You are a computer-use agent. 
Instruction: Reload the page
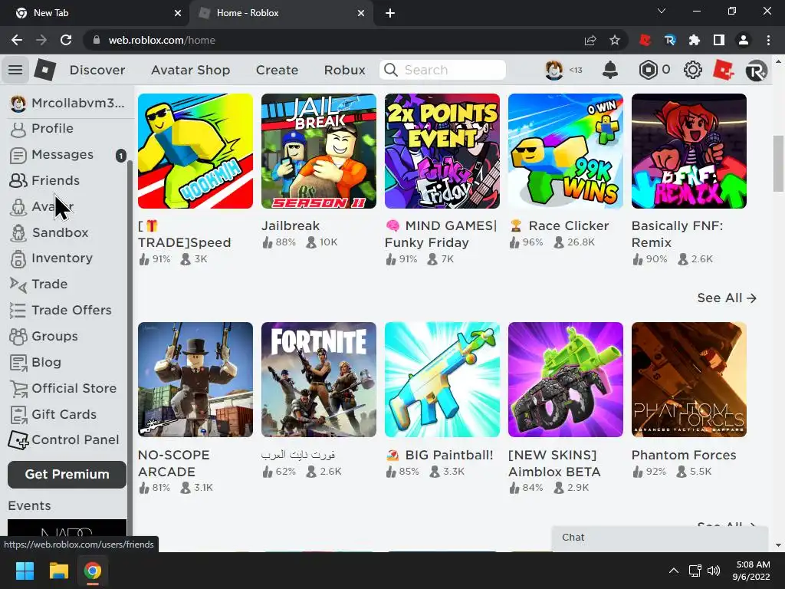[x=66, y=40]
